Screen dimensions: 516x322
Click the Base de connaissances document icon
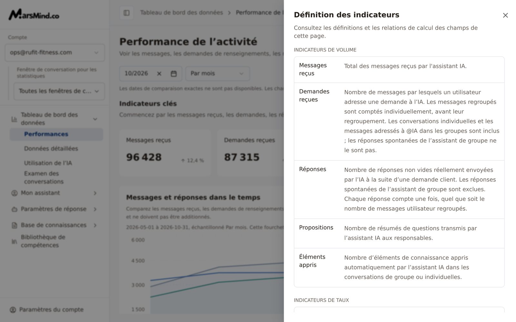pos(14,225)
